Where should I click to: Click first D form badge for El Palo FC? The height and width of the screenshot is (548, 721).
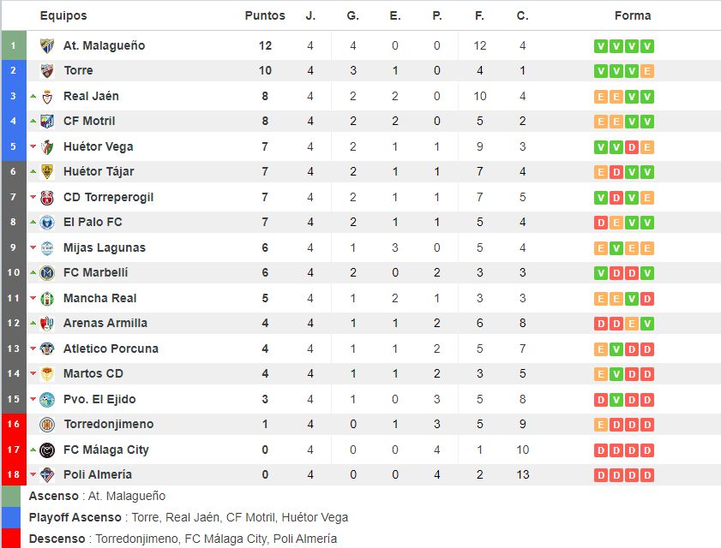pyautogui.click(x=600, y=223)
